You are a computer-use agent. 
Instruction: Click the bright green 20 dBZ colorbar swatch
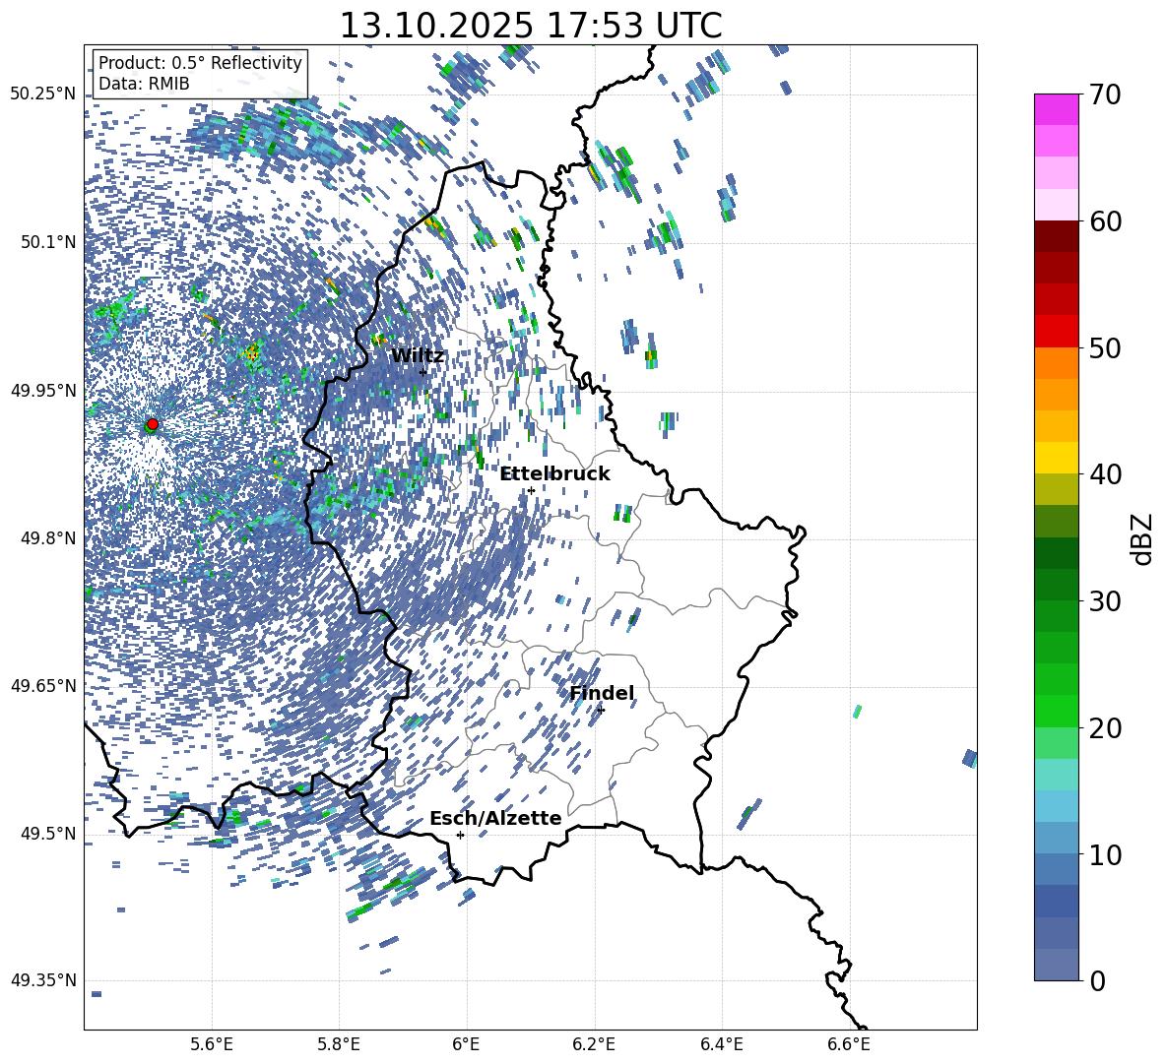coord(1056,711)
